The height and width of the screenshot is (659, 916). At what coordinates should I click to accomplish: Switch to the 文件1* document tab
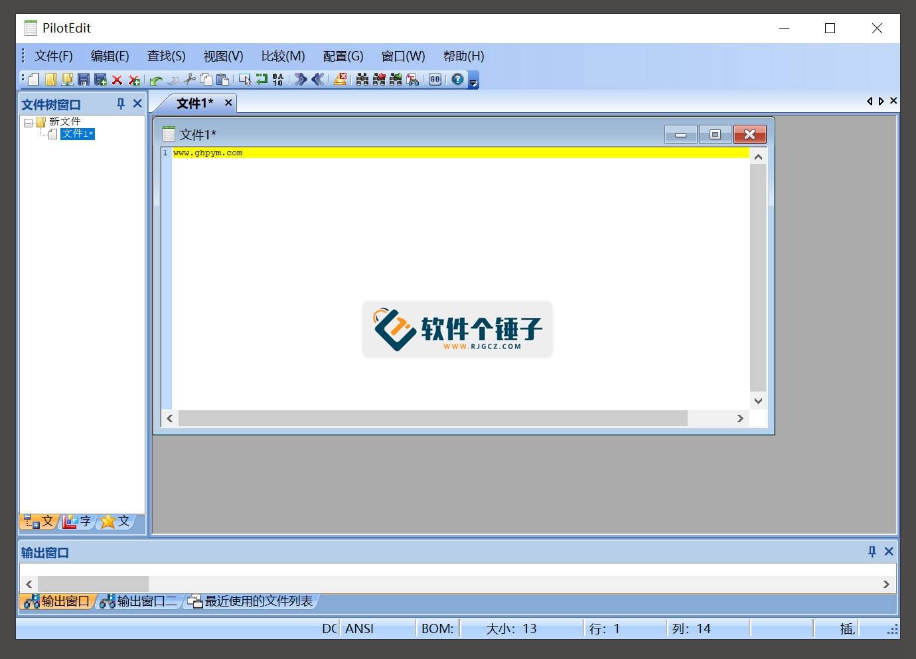point(194,103)
